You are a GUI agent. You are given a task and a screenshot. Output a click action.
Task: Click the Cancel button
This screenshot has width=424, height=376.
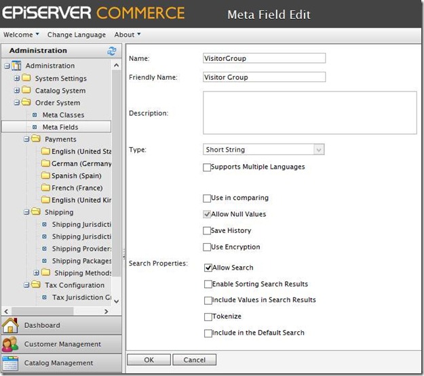coord(194,360)
